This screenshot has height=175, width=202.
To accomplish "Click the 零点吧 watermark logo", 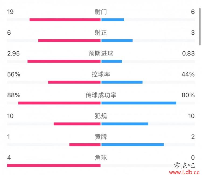I will [184, 166].
